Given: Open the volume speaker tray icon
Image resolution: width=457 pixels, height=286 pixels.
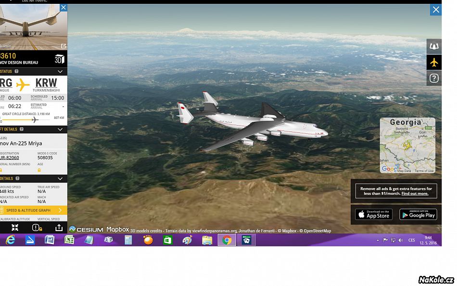Looking at the screenshot, I should tap(401, 240).
